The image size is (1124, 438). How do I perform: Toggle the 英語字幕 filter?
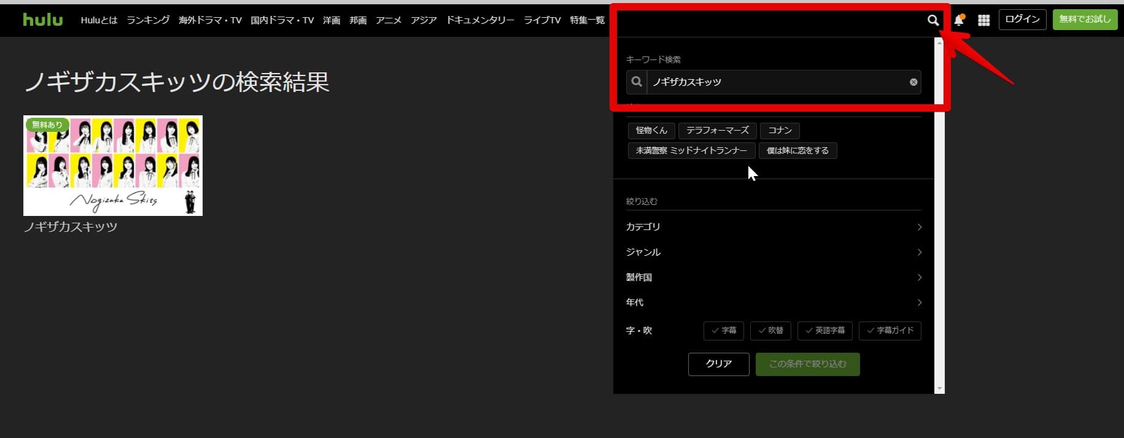(825, 331)
